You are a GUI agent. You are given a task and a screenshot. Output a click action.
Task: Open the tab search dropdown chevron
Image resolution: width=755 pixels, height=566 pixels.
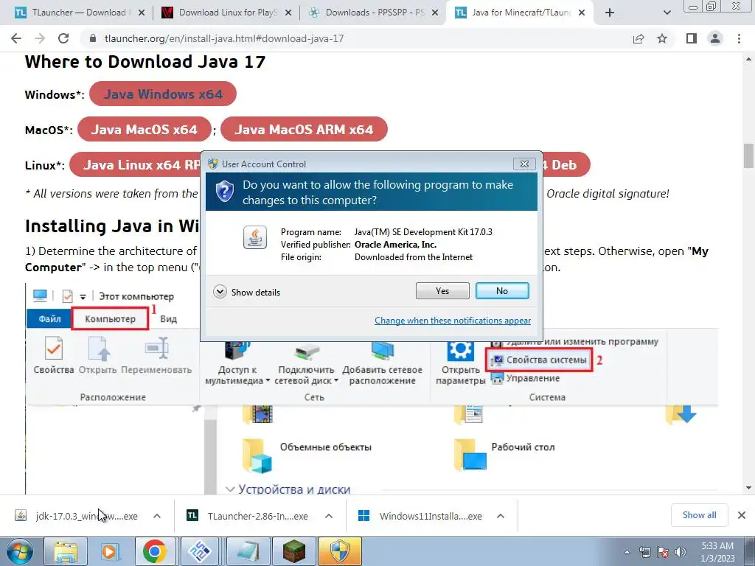coord(667,13)
